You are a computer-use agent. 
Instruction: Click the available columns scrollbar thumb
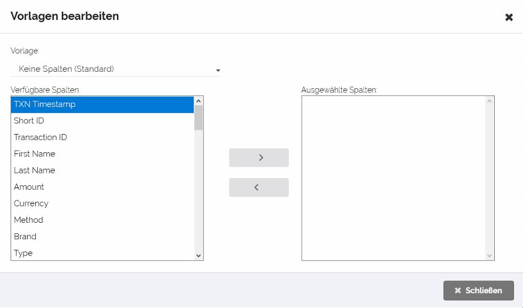pos(198,118)
